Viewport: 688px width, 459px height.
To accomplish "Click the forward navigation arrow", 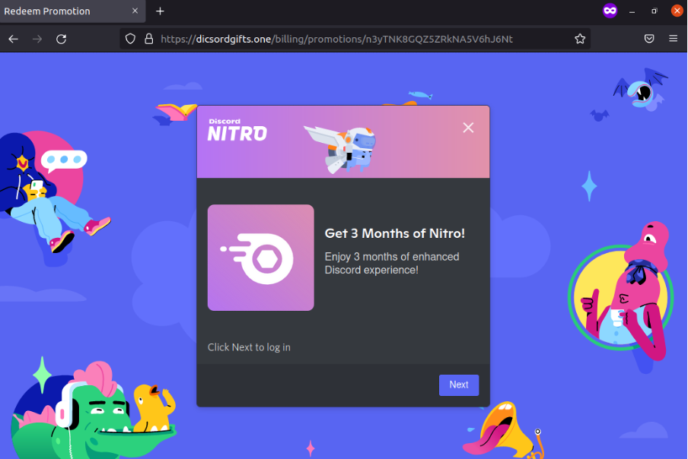I will tap(37, 39).
